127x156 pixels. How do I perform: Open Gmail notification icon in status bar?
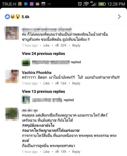38,4
